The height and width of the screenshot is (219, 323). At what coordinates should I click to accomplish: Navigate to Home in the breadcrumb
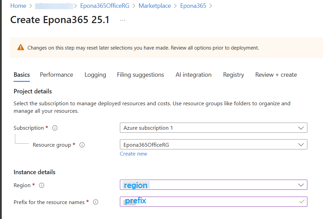click(x=18, y=6)
